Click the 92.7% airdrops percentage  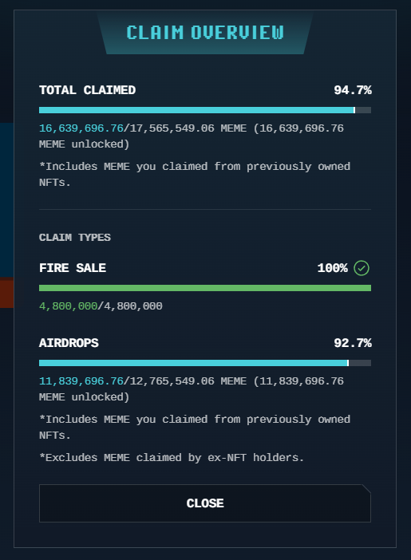coord(353,343)
